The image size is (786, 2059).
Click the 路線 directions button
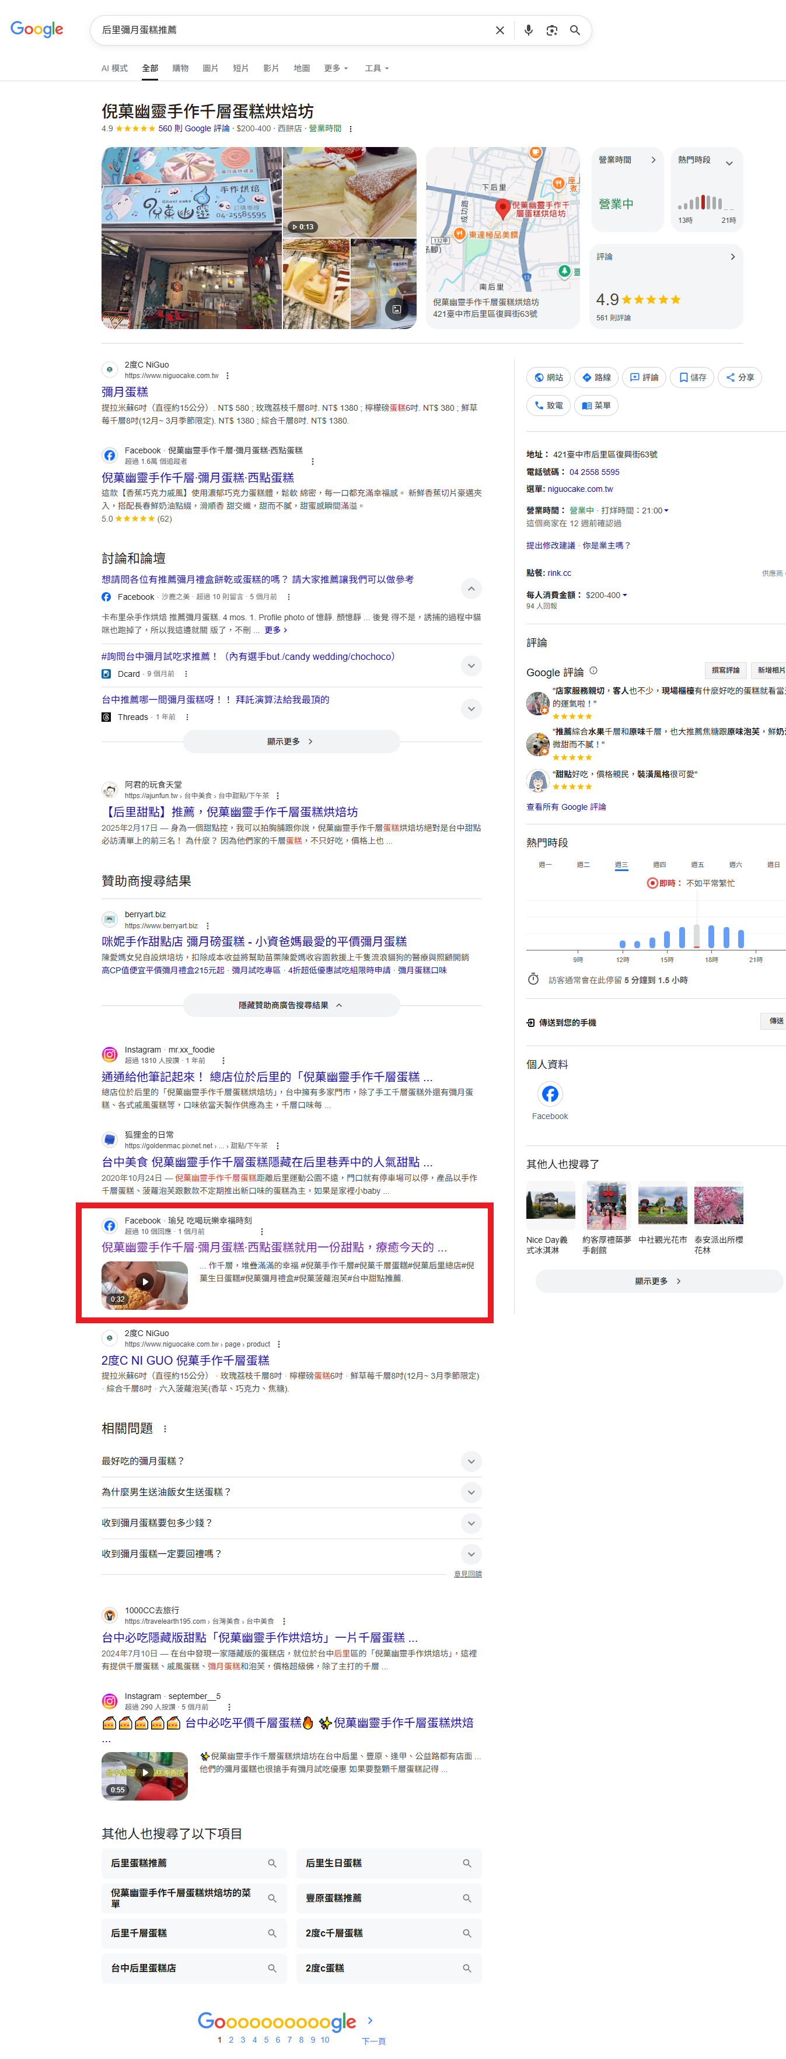pos(596,377)
